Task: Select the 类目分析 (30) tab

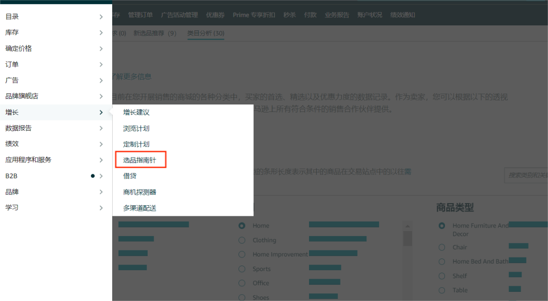Action: [205, 32]
